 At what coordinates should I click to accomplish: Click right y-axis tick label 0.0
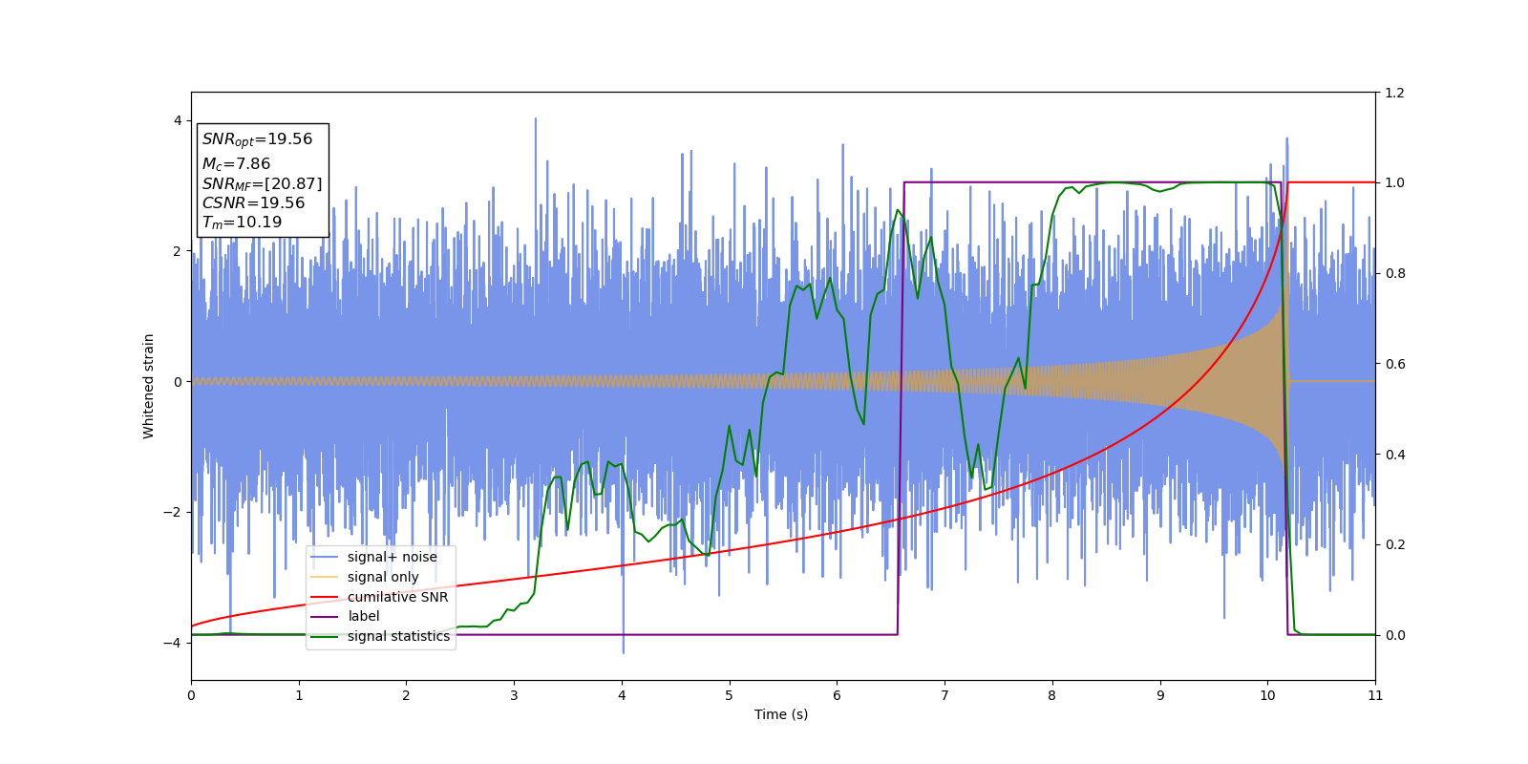tap(1394, 635)
